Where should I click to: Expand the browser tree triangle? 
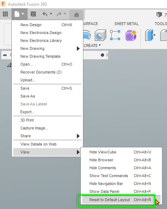[9, 65]
